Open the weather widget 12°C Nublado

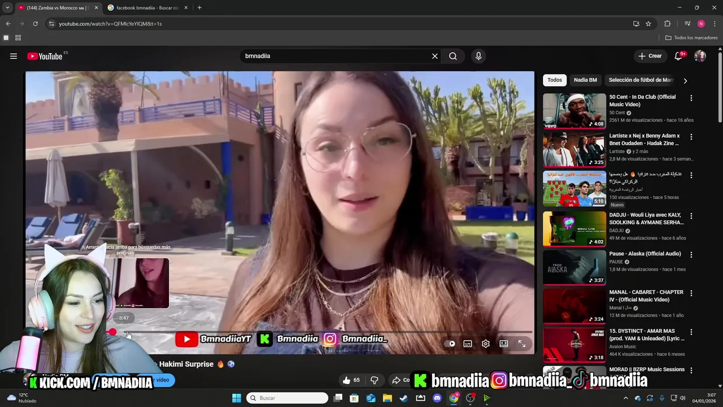(x=20, y=398)
